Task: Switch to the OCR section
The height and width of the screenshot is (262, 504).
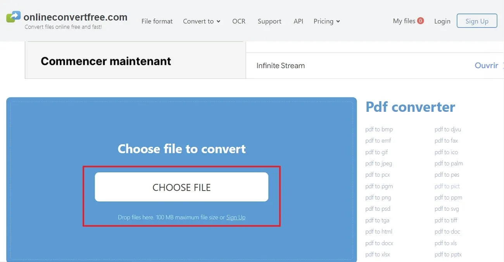Action: pos(238,21)
